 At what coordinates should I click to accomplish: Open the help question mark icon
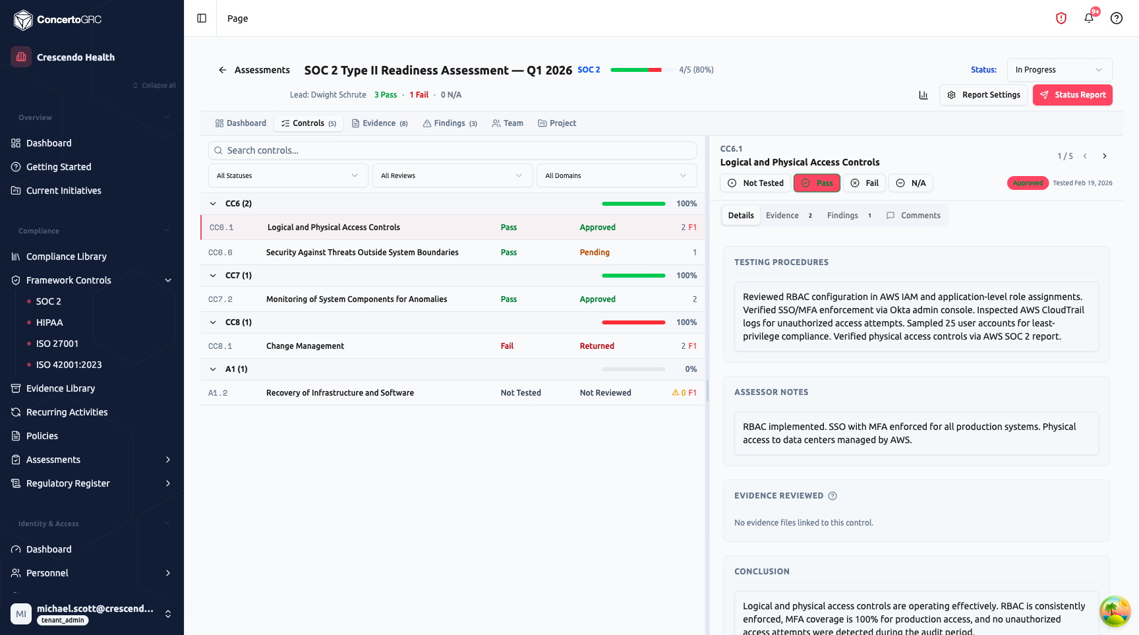[1117, 18]
